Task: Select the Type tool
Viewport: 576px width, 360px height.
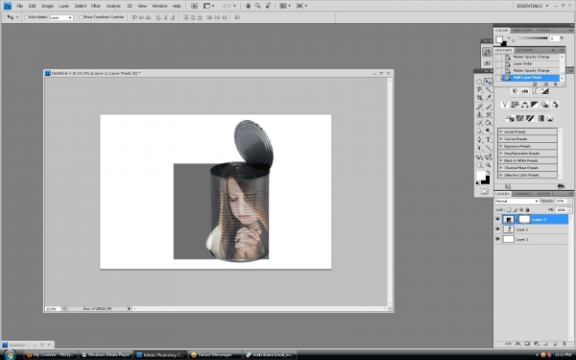Action: coord(489,139)
